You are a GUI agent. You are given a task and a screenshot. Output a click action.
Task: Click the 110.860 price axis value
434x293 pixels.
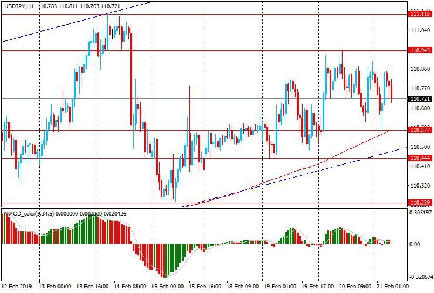tap(420, 69)
